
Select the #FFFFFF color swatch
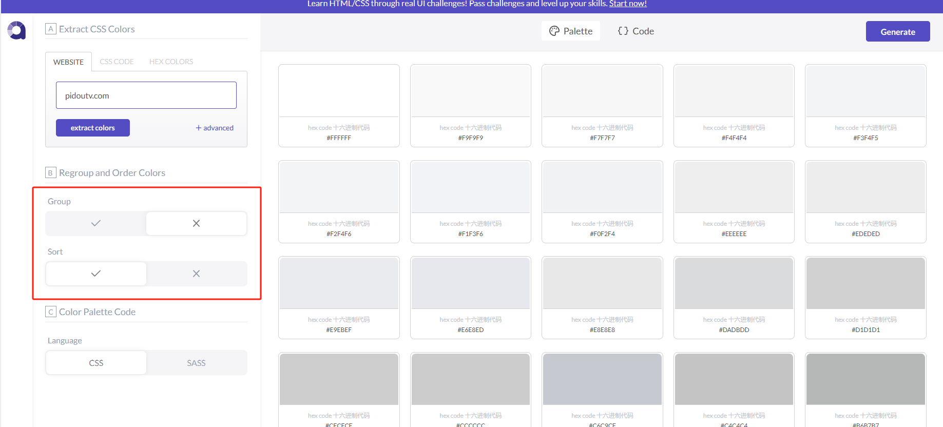[339, 91]
